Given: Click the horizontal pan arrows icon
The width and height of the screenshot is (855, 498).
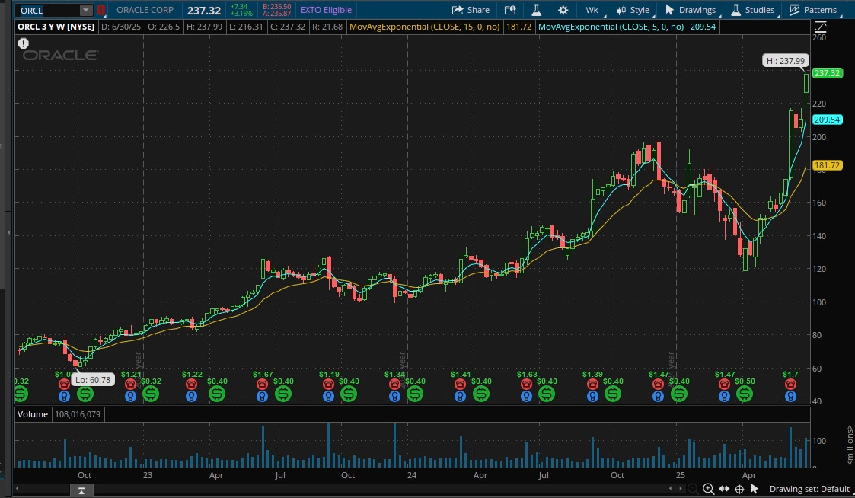Looking at the screenshot, I should point(724,489).
